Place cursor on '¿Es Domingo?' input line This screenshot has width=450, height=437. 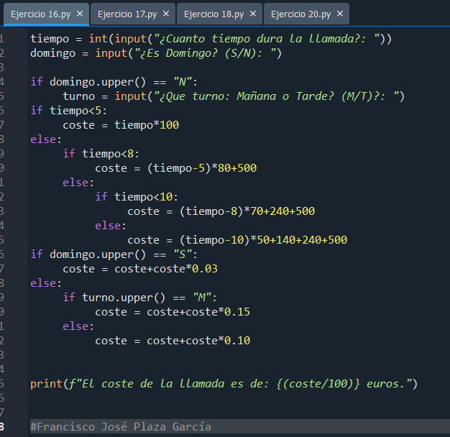(155, 53)
